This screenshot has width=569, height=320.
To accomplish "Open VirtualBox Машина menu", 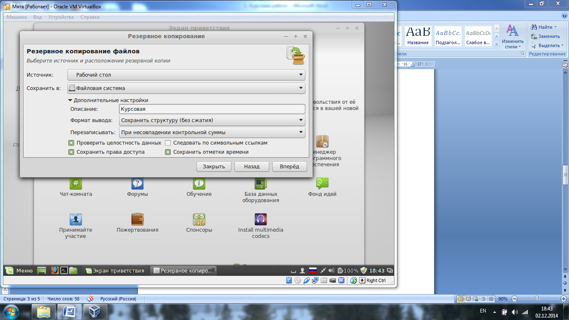I will (x=17, y=17).
